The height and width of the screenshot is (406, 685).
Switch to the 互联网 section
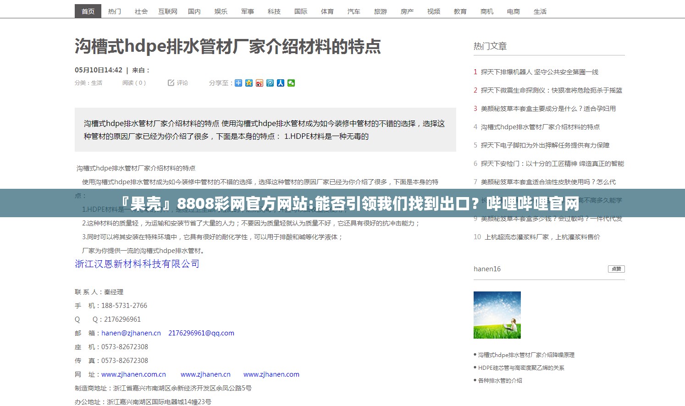[168, 11]
